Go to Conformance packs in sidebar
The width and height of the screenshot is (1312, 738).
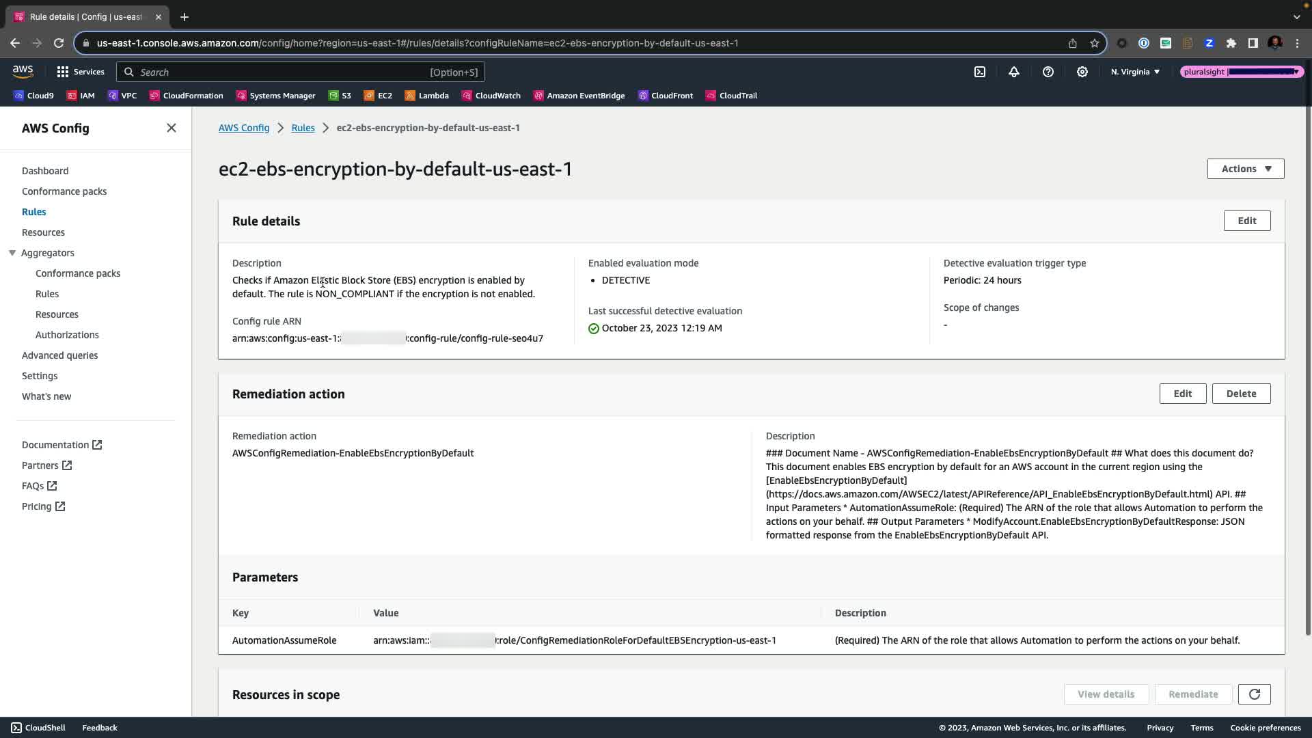[x=64, y=191]
